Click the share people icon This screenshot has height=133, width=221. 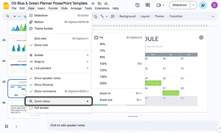click(x=203, y=5)
